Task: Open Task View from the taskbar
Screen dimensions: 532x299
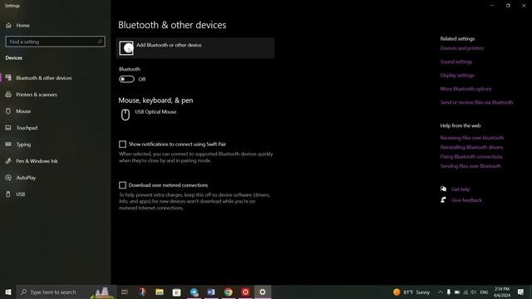Action: point(125,292)
